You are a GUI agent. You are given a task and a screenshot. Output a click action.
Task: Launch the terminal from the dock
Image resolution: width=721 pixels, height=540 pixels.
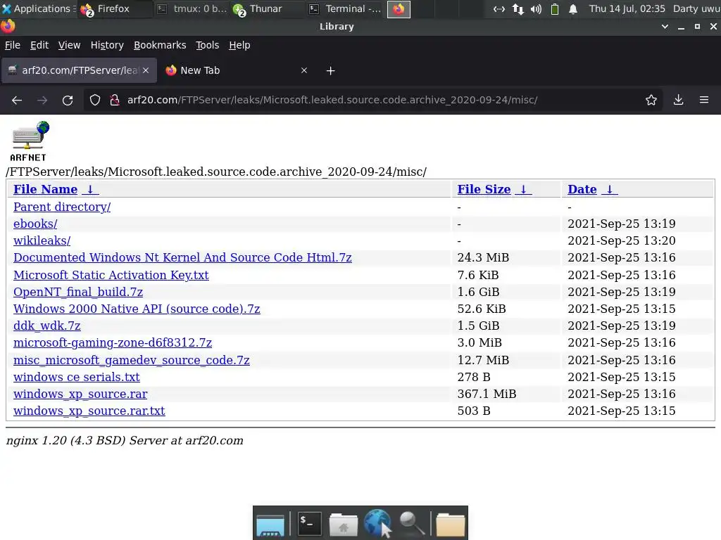pos(310,523)
